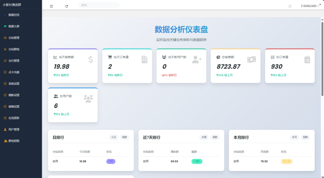Click the pie chart icon beside 总销售额
Screen dimensions: 324x178
tap(218, 57)
